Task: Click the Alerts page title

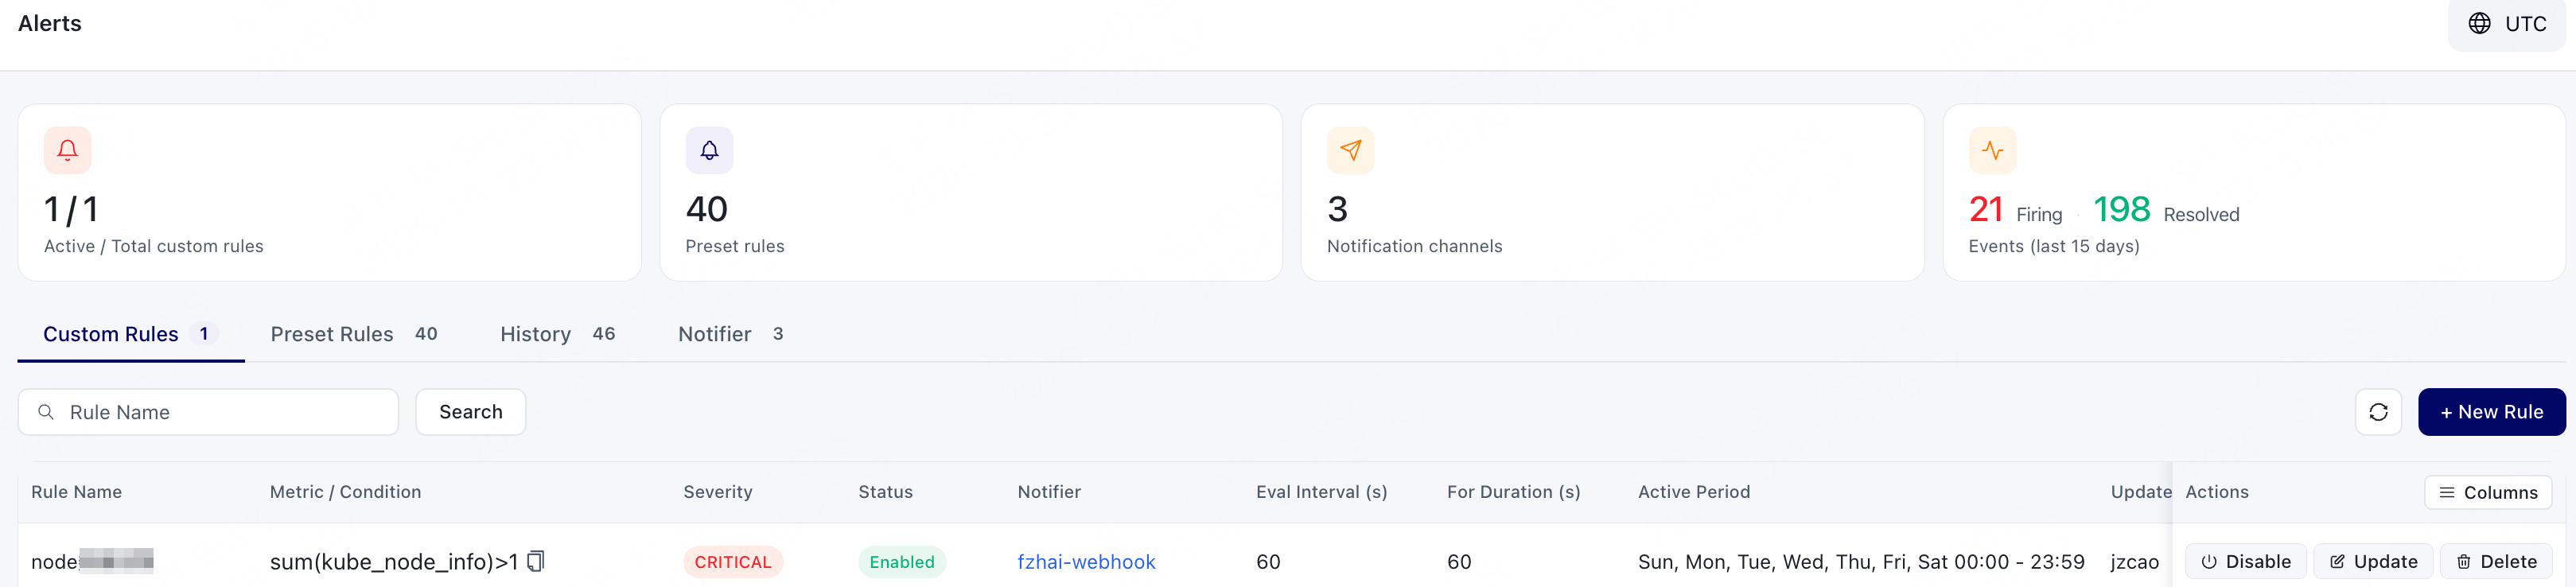Action: coord(50,23)
